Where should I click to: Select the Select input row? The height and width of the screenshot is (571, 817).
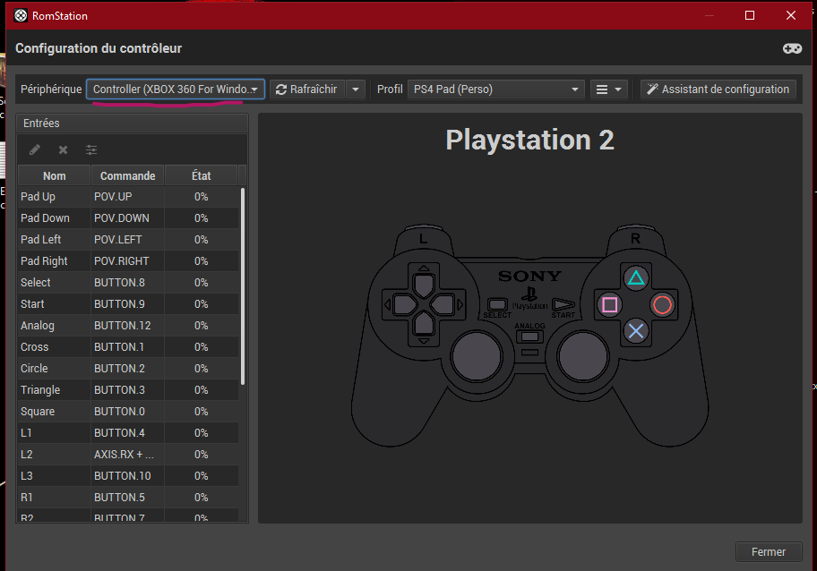click(128, 283)
